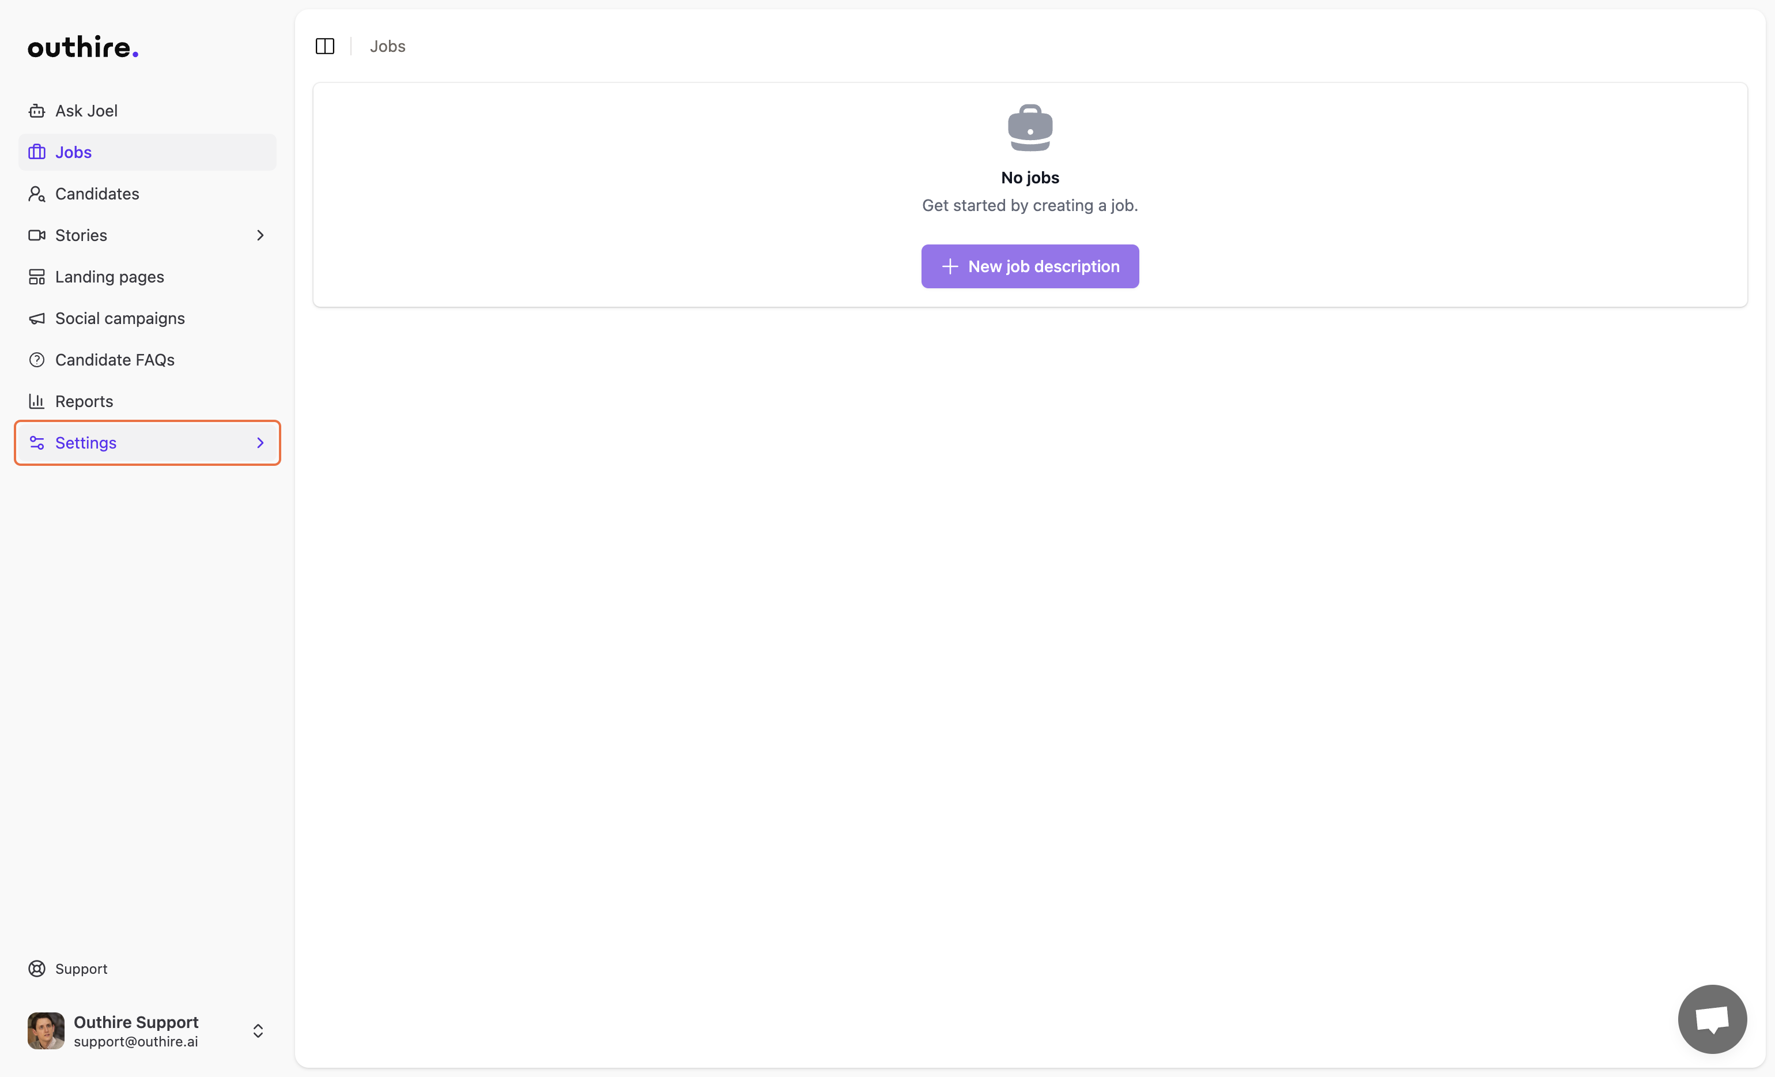Image resolution: width=1775 pixels, height=1077 pixels.
Task: Open the account switcher arrows next to Outhire Support
Action: [257, 1031]
